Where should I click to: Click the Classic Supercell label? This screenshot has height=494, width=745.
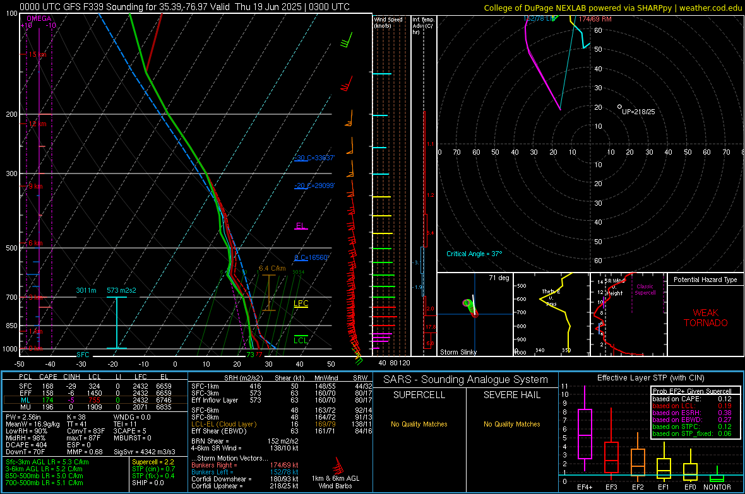tap(645, 290)
